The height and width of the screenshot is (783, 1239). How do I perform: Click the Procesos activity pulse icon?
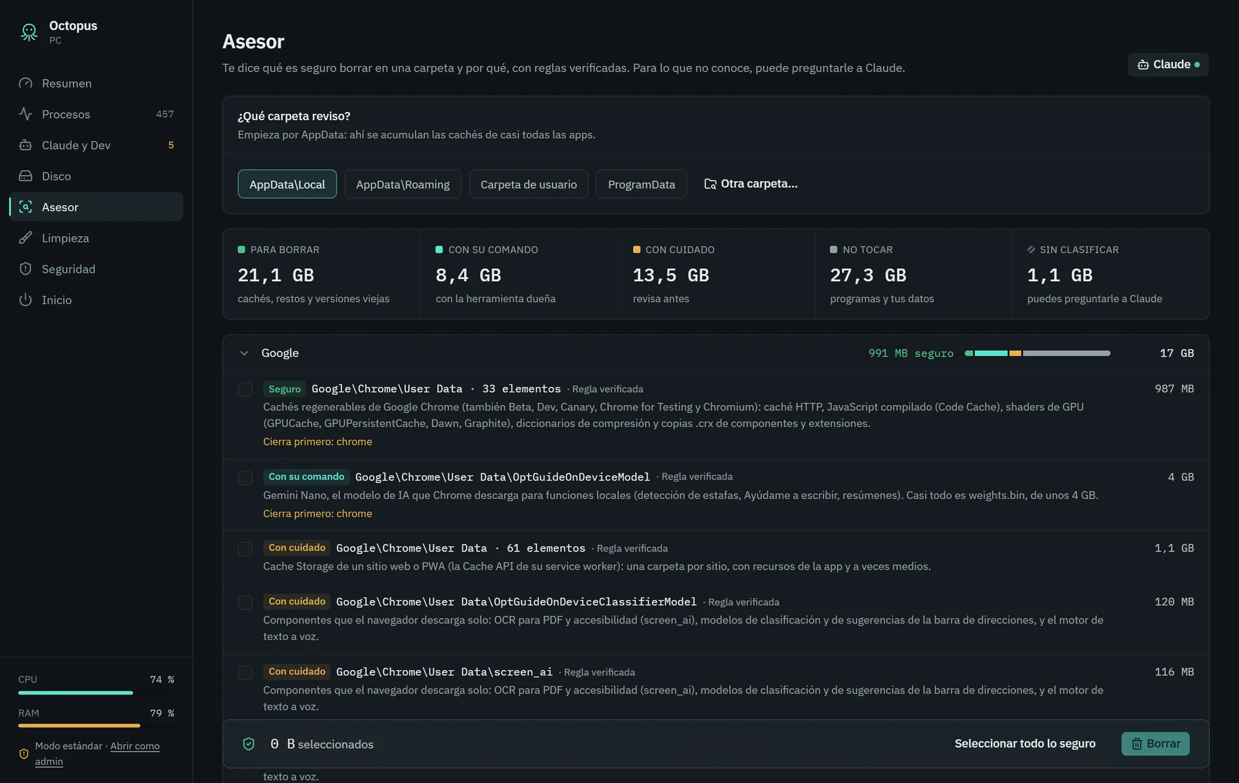pos(25,114)
